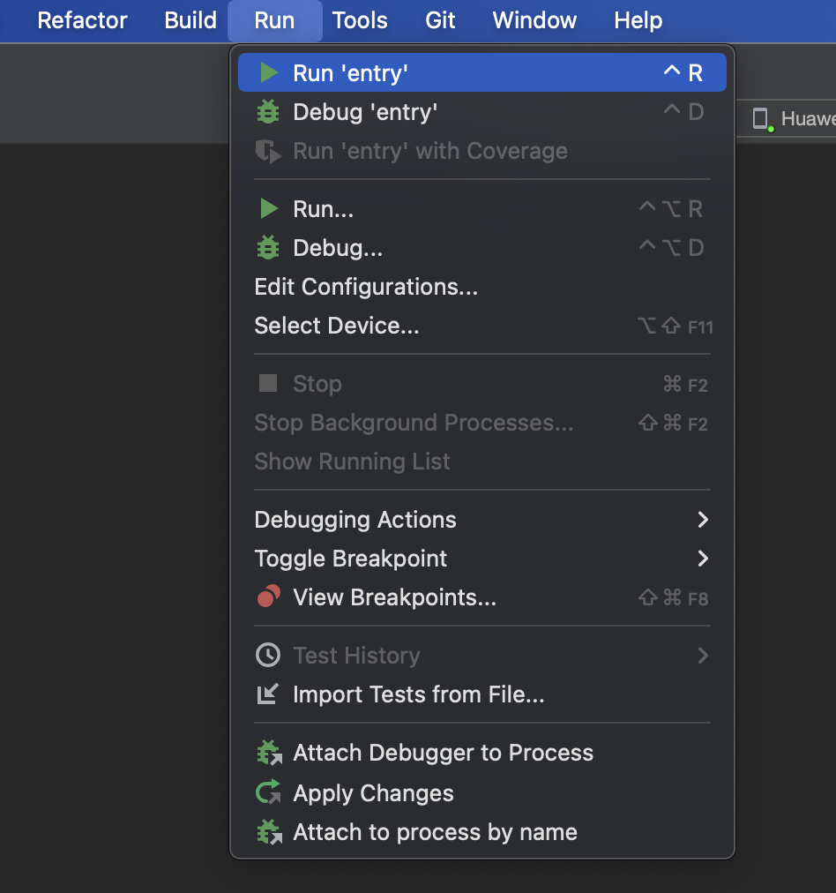The width and height of the screenshot is (836, 893).
Task: Open the Git menu
Action: click(440, 20)
